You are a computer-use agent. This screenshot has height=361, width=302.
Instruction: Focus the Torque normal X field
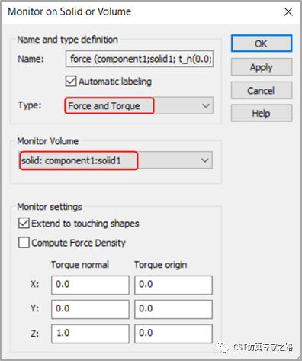(x=90, y=285)
